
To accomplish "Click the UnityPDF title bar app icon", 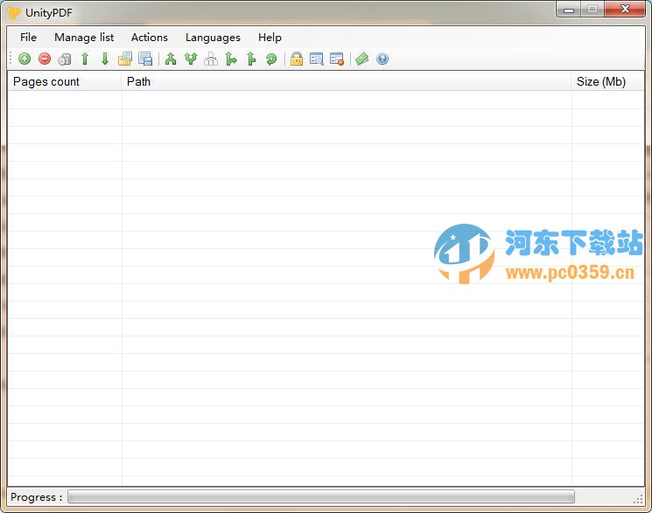I will [14, 12].
